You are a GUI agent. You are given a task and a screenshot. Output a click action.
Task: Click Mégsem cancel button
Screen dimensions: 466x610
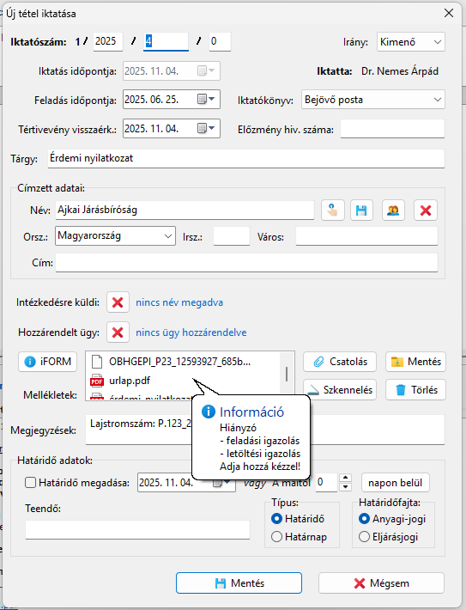tap(381, 583)
